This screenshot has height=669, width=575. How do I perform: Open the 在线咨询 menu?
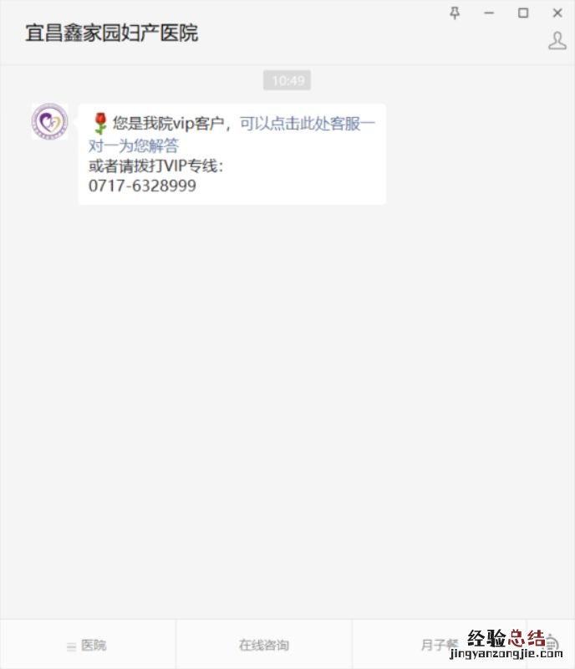tap(263, 645)
